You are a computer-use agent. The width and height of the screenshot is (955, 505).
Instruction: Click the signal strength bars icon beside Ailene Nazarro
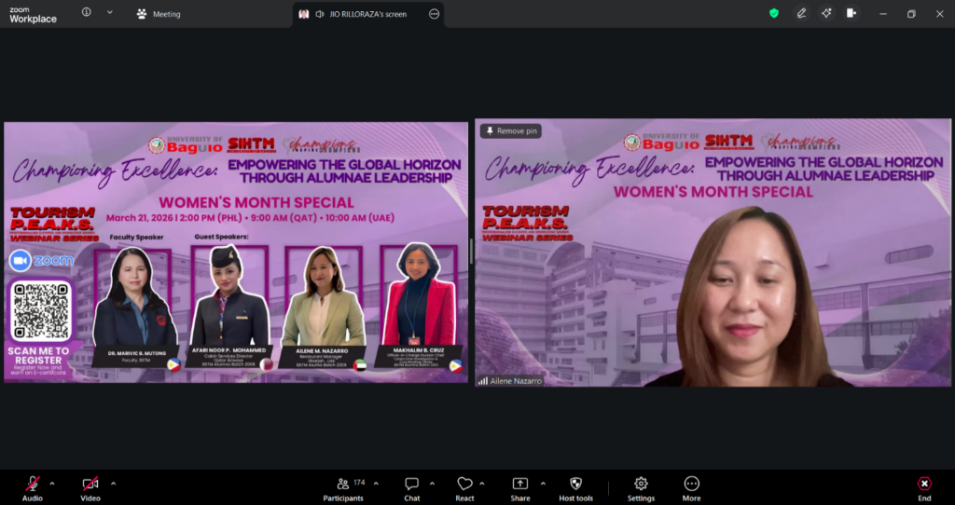pos(483,381)
